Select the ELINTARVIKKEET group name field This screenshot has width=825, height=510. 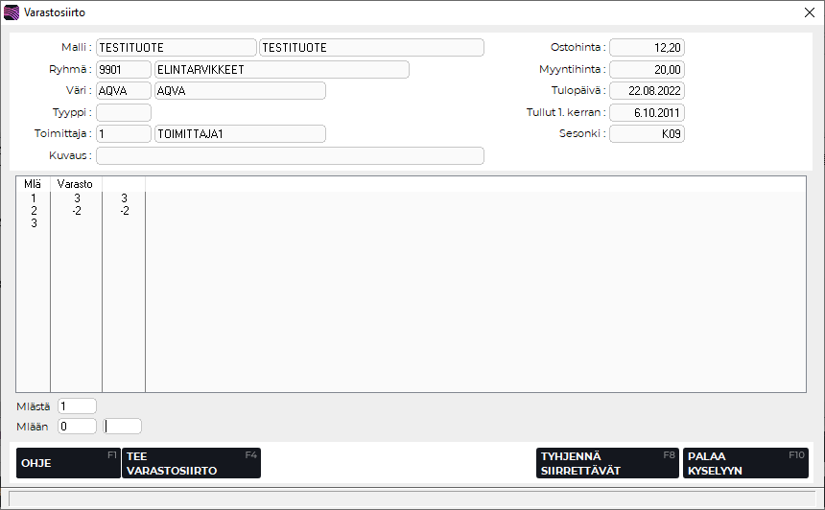[x=281, y=69]
